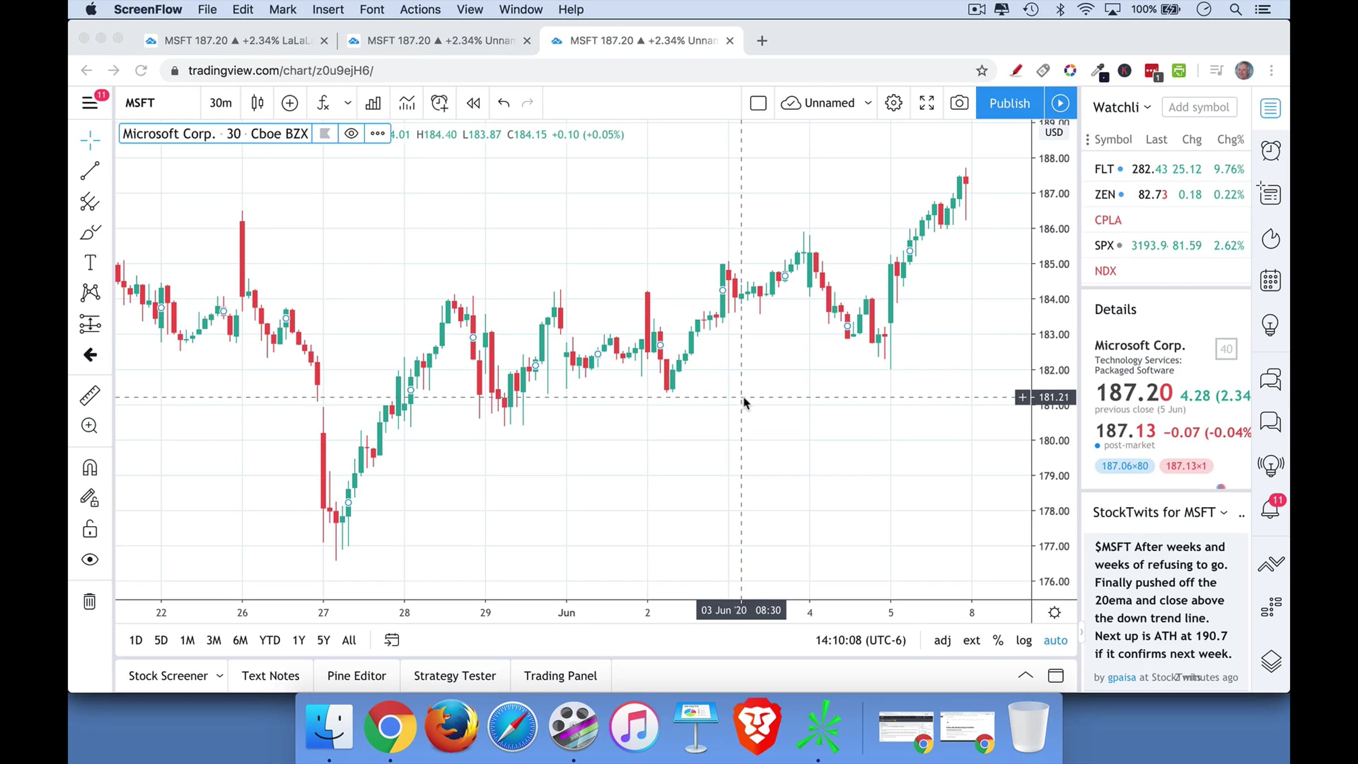Click the Add symbol input field
This screenshot has width=1358, height=764.
tap(1198, 107)
